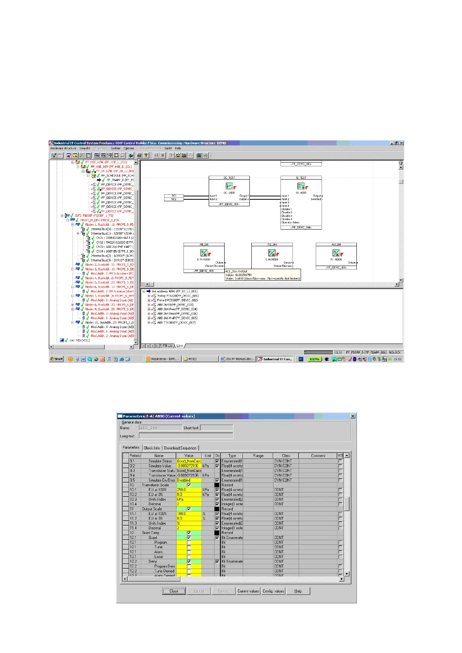Click the Short text input field

tap(217, 428)
